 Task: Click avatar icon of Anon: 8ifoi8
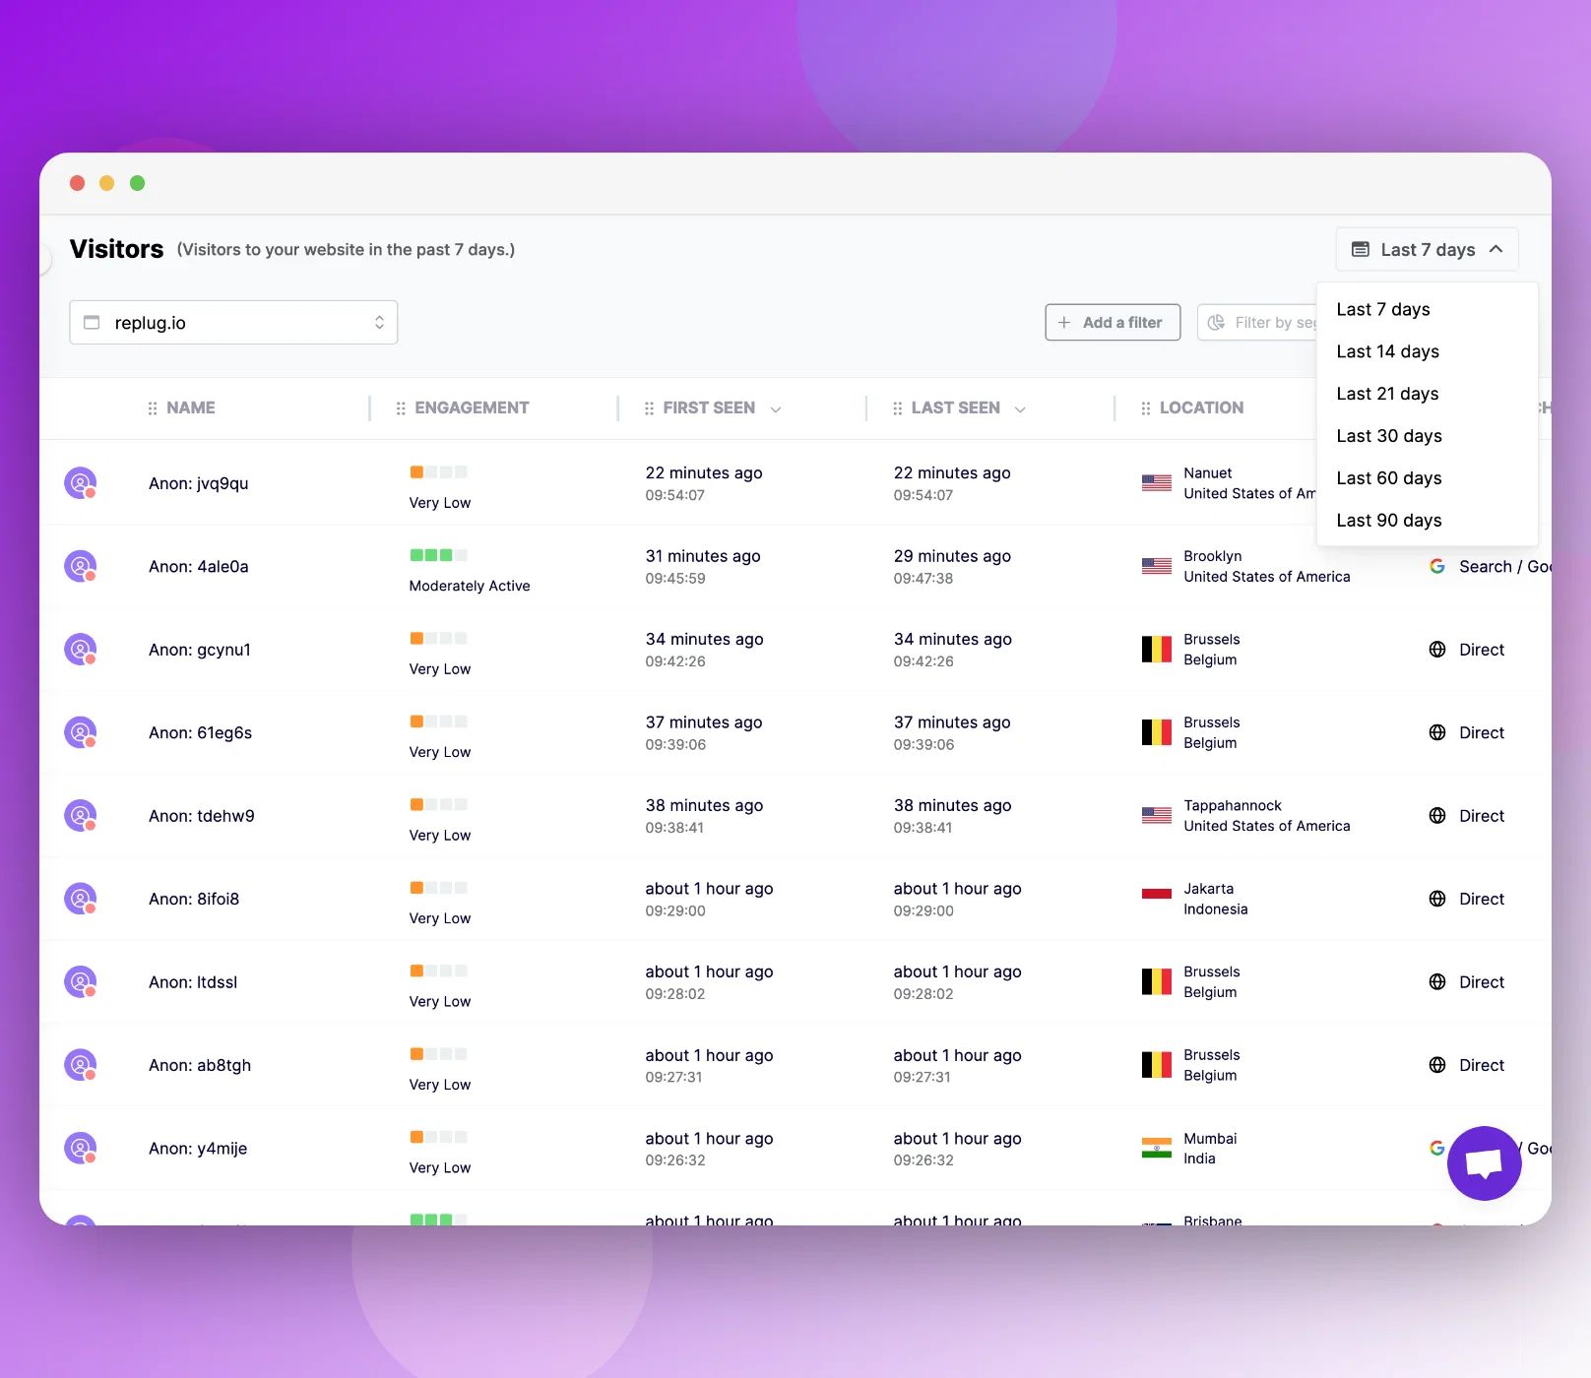[81, 899]
